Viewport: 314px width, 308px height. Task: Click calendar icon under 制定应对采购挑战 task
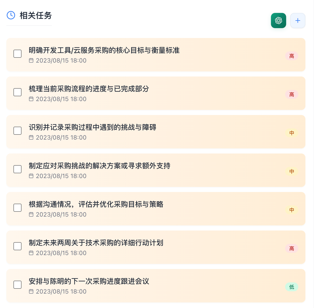click(31, 176)
